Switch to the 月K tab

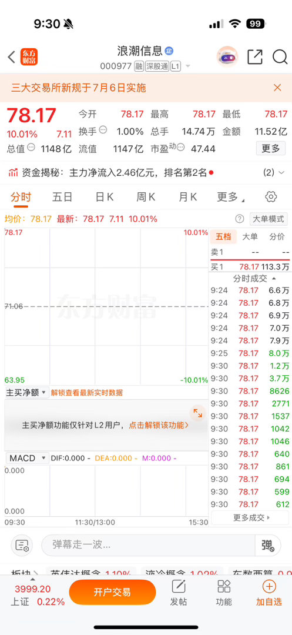click(187, 197)
